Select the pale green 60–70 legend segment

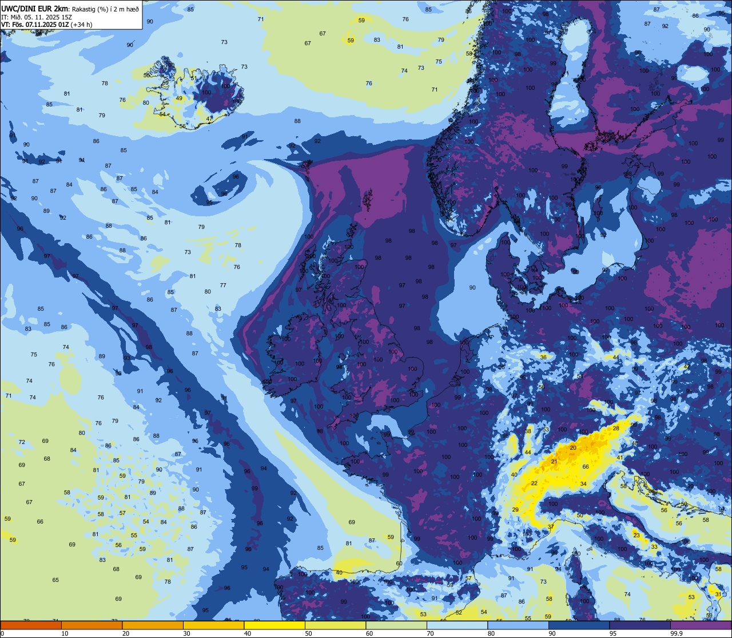click(x=396, y=625)
